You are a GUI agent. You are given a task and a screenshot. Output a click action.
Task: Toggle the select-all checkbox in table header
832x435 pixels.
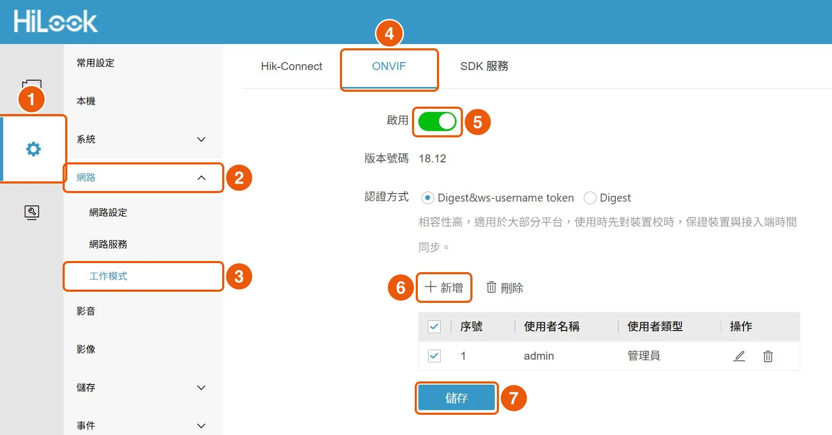[x=434, y=327]
